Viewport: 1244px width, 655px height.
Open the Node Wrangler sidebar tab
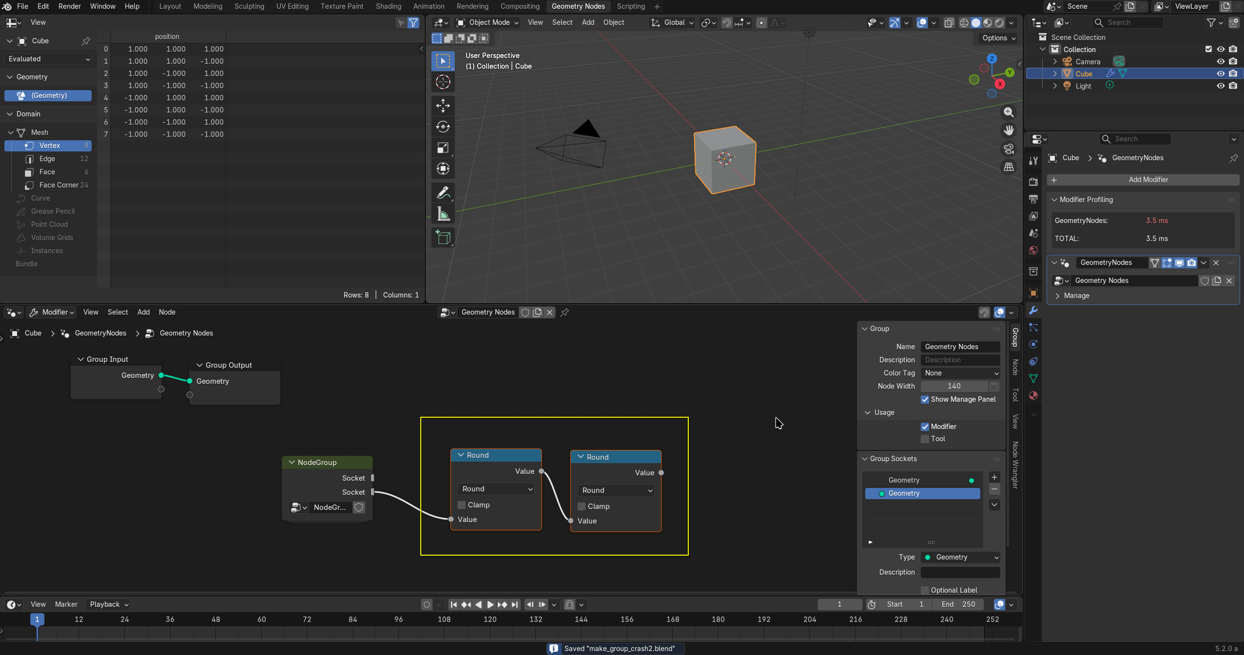click(1015, 465)
